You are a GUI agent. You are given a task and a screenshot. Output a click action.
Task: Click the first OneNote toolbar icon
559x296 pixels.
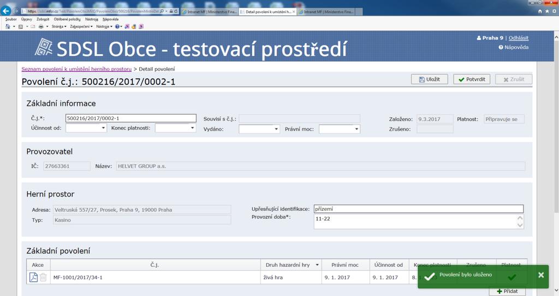(127, 26)
